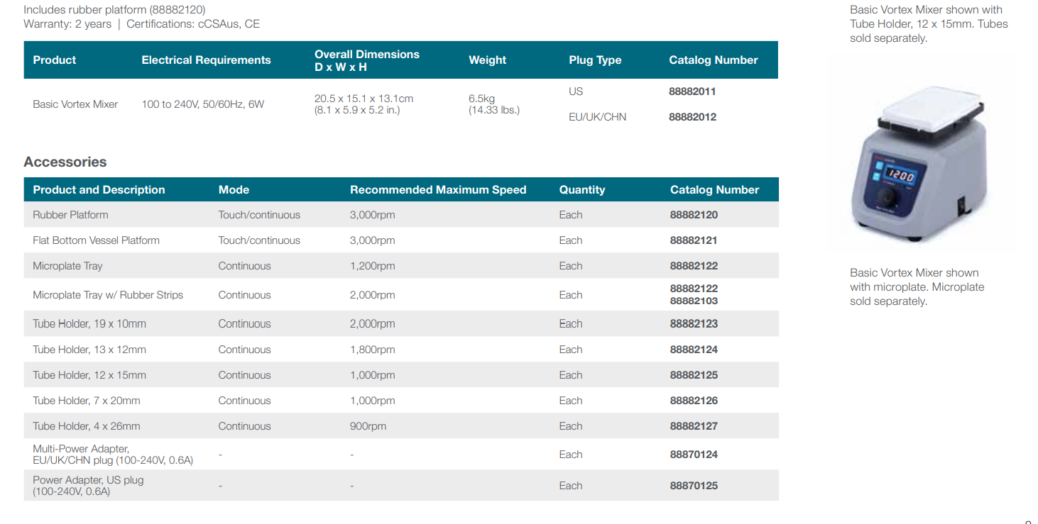
Task: Select the "US" plug type cell
Action: [576, 91]
